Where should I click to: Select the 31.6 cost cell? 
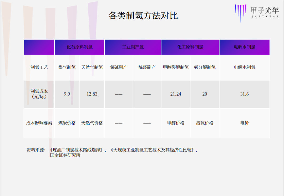244,94
